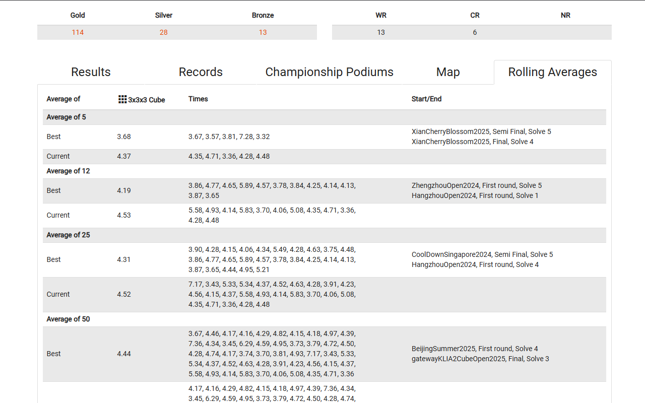This screenshot has height=403, width=645.
Task: Click the WR count 13
Action: click(381, 32)
